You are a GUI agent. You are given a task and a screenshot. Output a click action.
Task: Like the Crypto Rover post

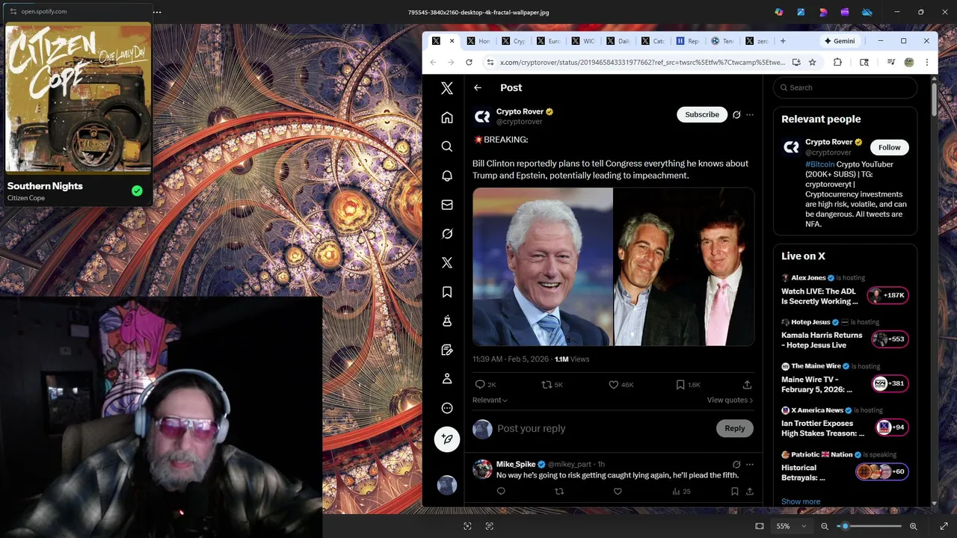click(x=613, y=384)
